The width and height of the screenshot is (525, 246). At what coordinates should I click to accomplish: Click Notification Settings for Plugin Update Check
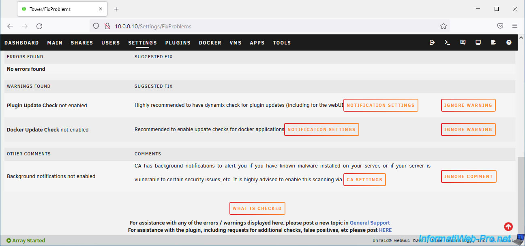pyautogui.click(x=380, y=105)
